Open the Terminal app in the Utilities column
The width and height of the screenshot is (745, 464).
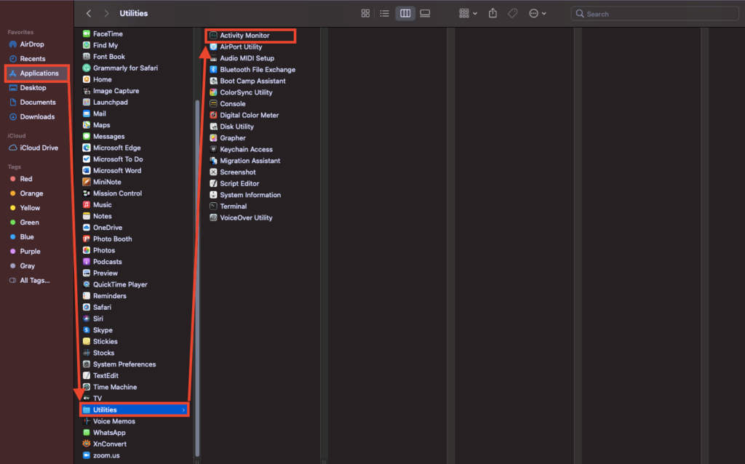tap(233, 207)
